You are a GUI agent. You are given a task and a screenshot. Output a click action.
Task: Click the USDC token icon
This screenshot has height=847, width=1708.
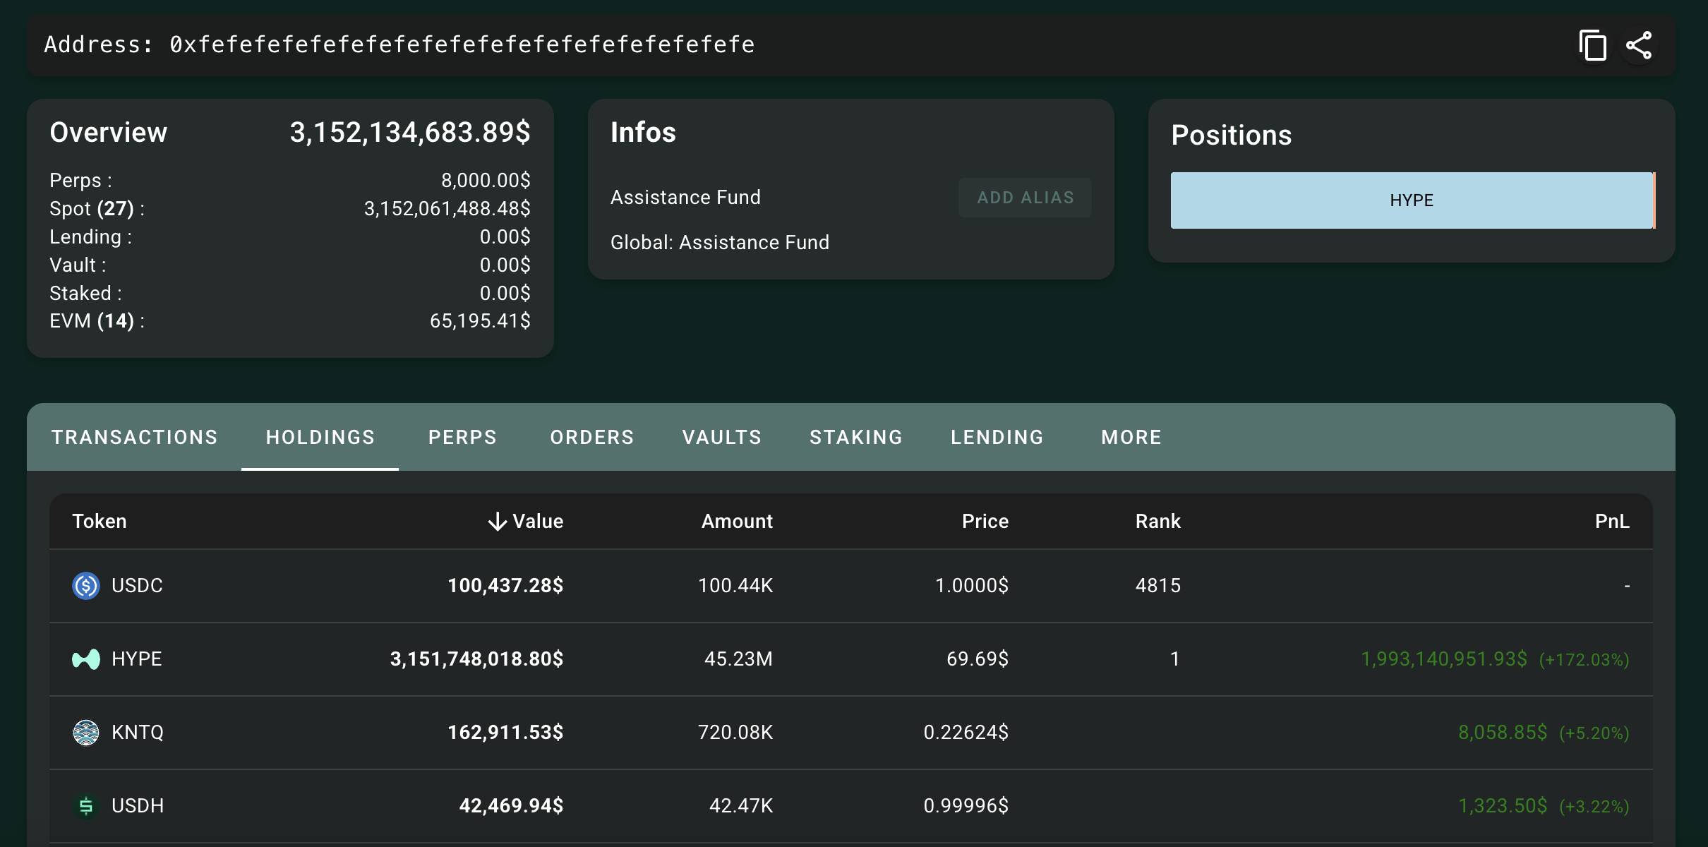pos(86,586)
